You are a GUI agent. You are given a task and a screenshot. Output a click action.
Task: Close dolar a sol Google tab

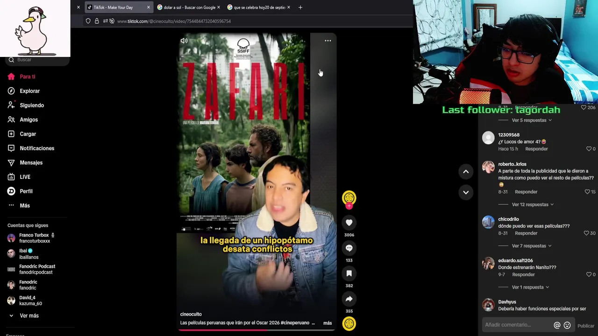(x=218, y=7)
